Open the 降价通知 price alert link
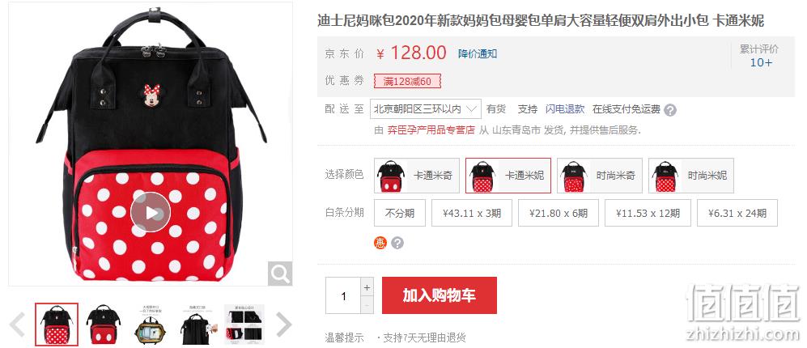The height and width of the screenshot is (348, 807). pyautogui.click(x=478, y=53)
